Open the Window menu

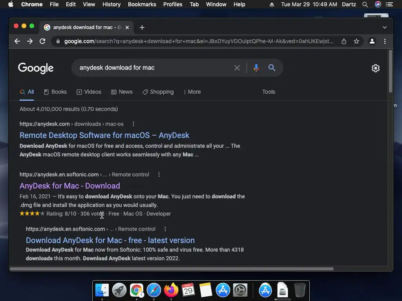point(216,4)
